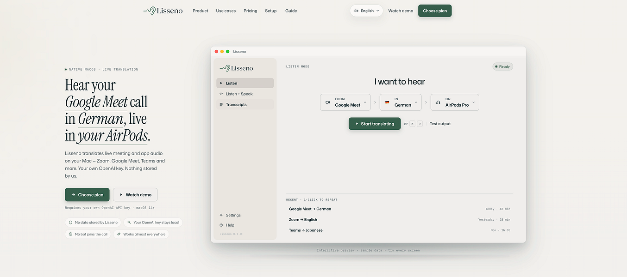The image size is (627, 277).
Task: Expand the On AirPods Pro dropdown
Action: click(455, 102)
